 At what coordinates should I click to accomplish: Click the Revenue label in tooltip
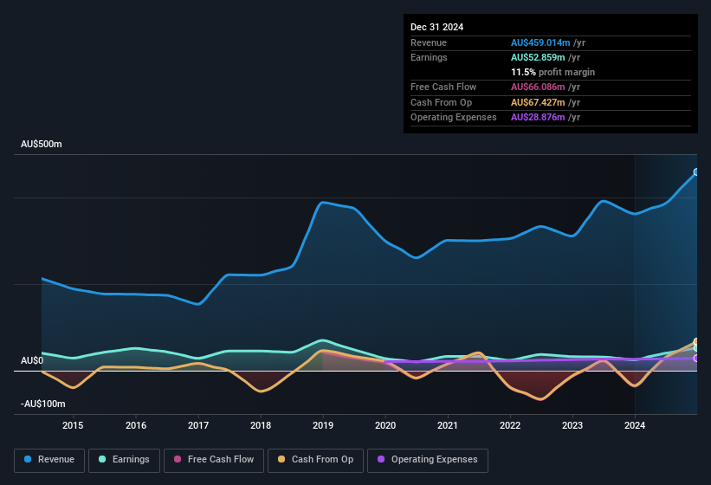(429, 42)
